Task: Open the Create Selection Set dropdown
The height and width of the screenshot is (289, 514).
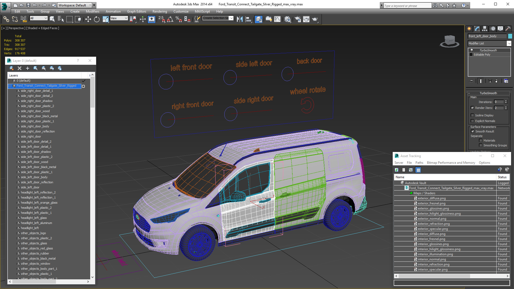Action: coord(232,18)
